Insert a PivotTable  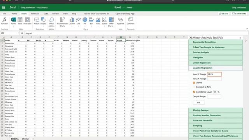coord(27,21)
